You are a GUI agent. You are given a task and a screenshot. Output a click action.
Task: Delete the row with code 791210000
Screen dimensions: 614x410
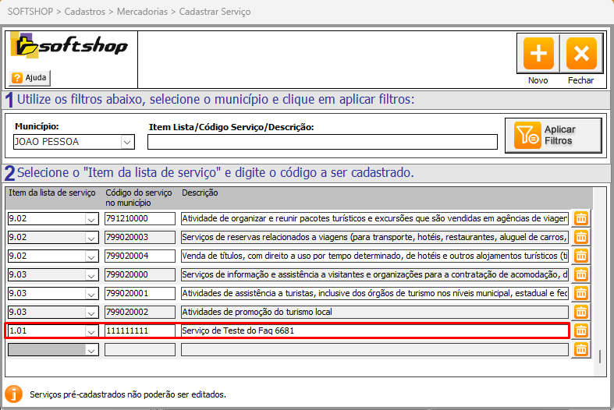pyautogui.click(x=581, y=218)
